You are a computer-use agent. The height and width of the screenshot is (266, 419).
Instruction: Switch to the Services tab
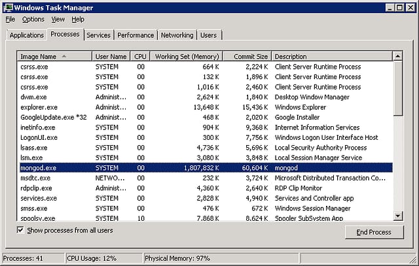pyautogui.click(x=98, y=35)
